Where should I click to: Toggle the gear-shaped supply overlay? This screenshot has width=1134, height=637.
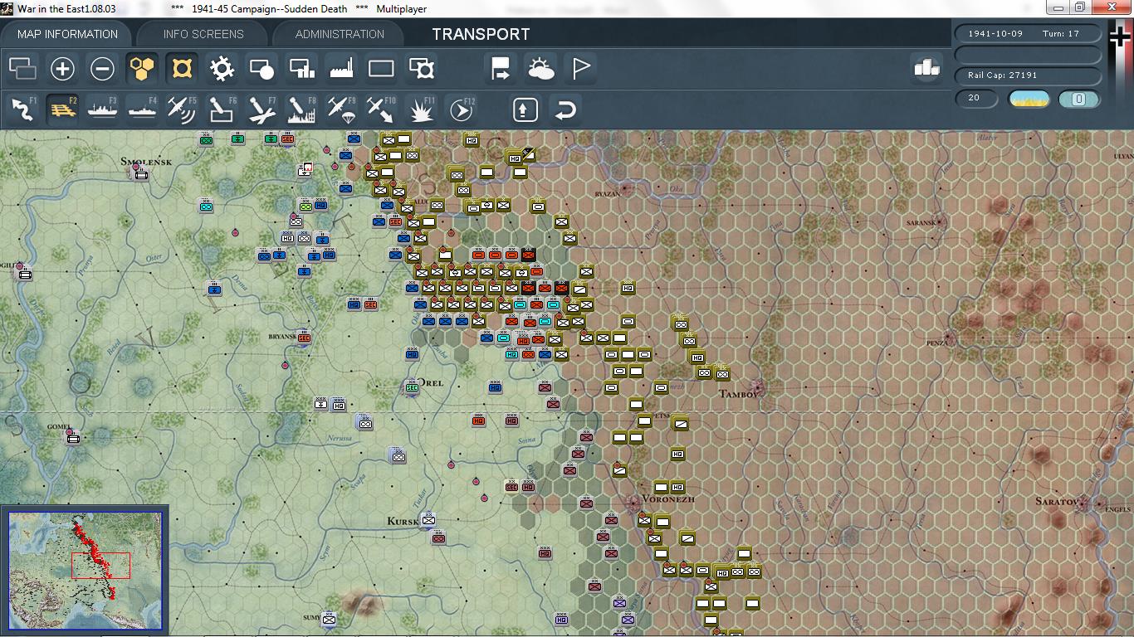[222, 68]
